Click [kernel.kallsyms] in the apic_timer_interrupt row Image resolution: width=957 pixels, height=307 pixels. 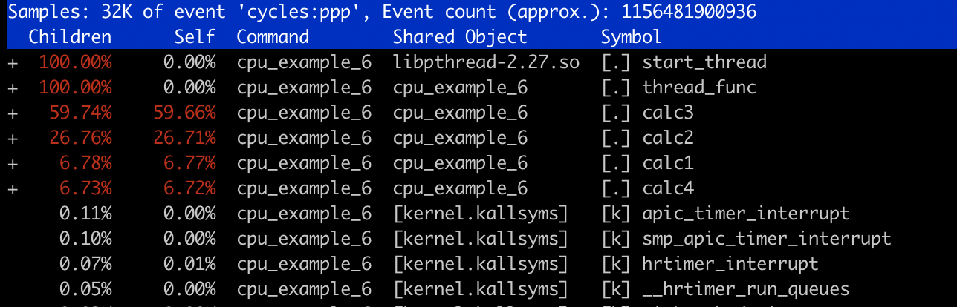pos(481,214)
